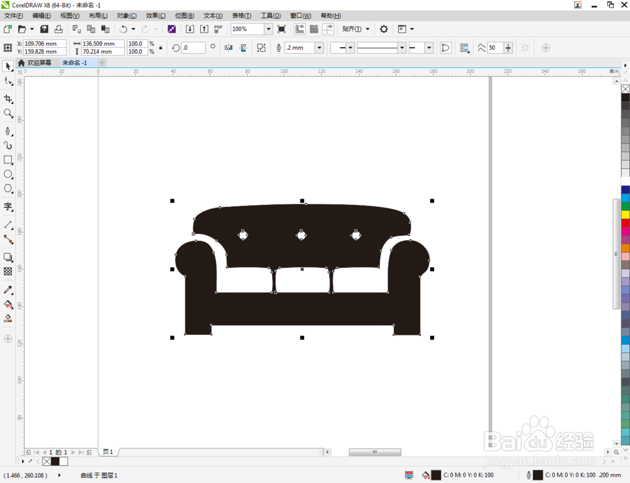The width and height of the screenshot is (630, 483).
Task: Open the 编辑(E) menu
Action: [x=42, y=16]
